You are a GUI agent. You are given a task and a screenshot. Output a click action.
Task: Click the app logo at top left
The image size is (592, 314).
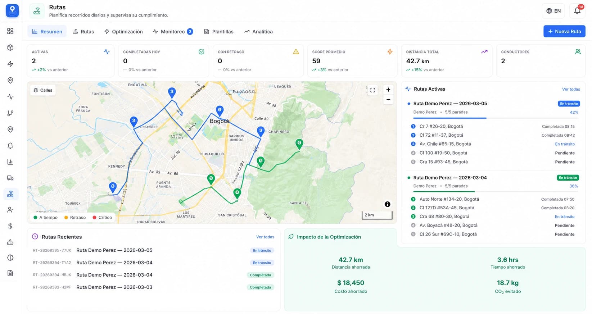pos(12,10)
